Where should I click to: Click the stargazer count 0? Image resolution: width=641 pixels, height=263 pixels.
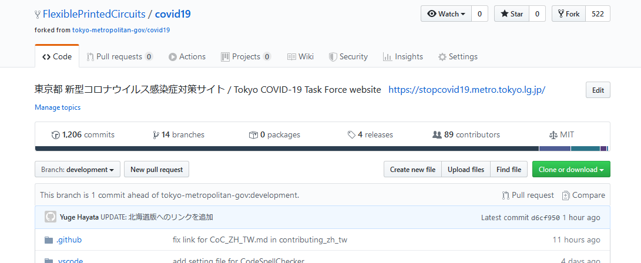point(537,14)
